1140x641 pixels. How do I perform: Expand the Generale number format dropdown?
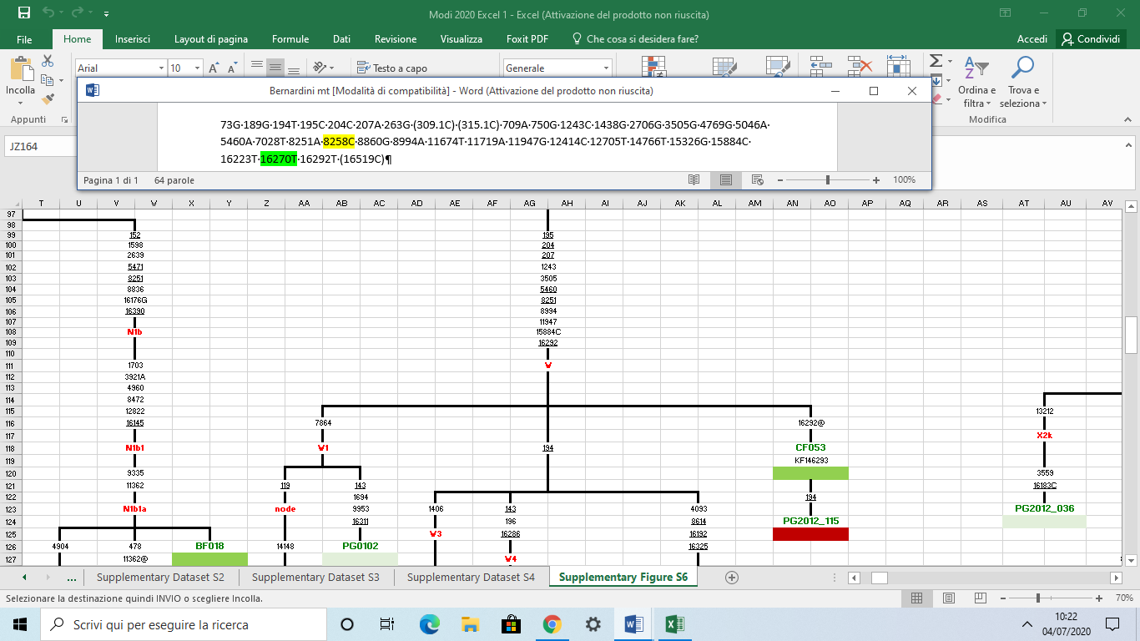(606, 68)
